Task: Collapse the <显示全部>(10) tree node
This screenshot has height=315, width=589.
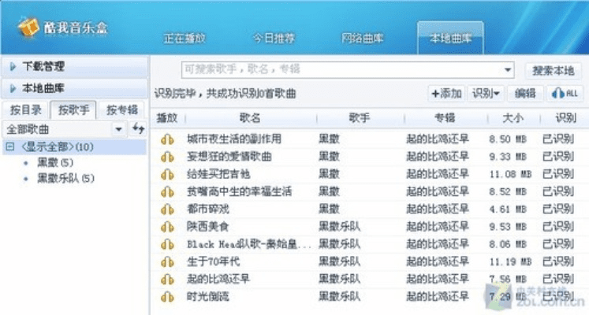Action: [10, 146]
